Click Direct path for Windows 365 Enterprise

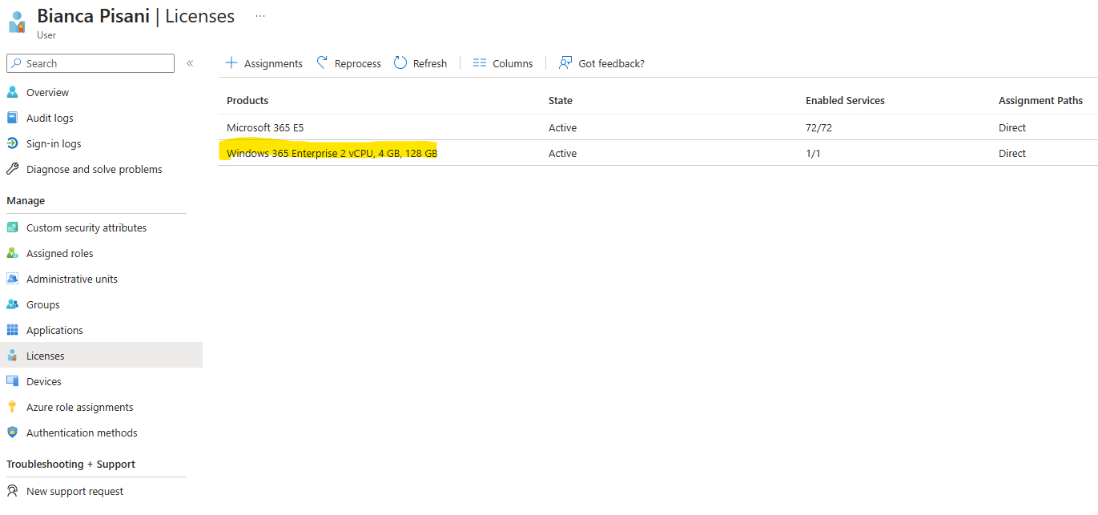tap(1012, 153)
